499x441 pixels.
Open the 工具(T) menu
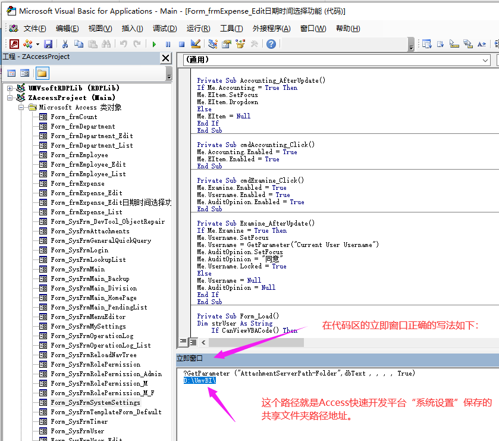[x=231, y=29]
